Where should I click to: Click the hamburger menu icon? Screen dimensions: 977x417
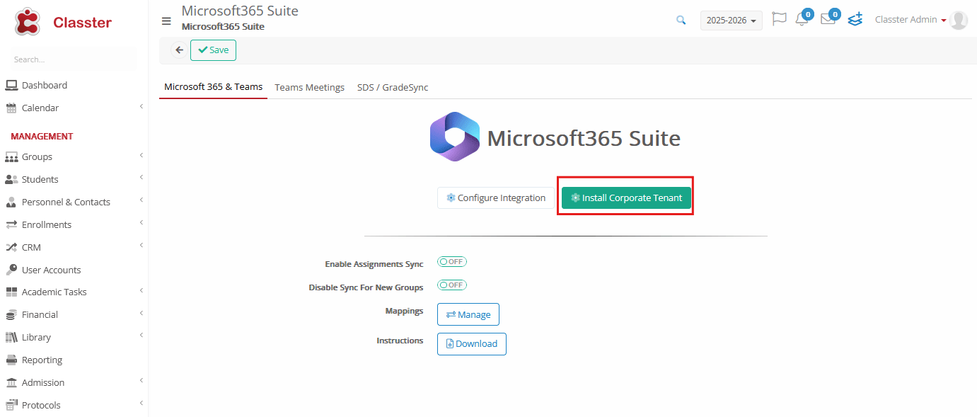click(166, 21)
